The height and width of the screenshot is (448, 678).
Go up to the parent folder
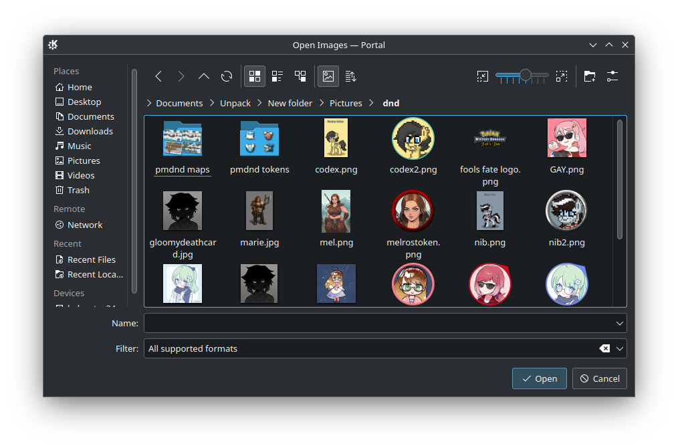click(x=204, y=76)
